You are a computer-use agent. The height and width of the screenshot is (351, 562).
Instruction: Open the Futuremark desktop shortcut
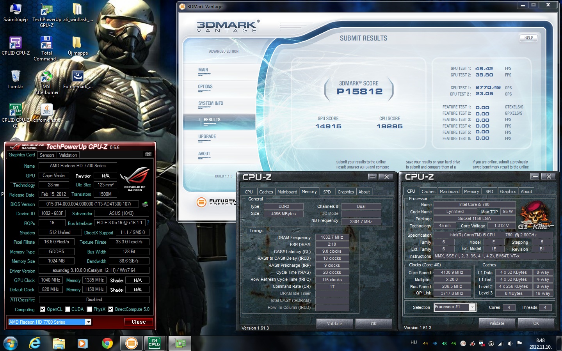point(78,80)
